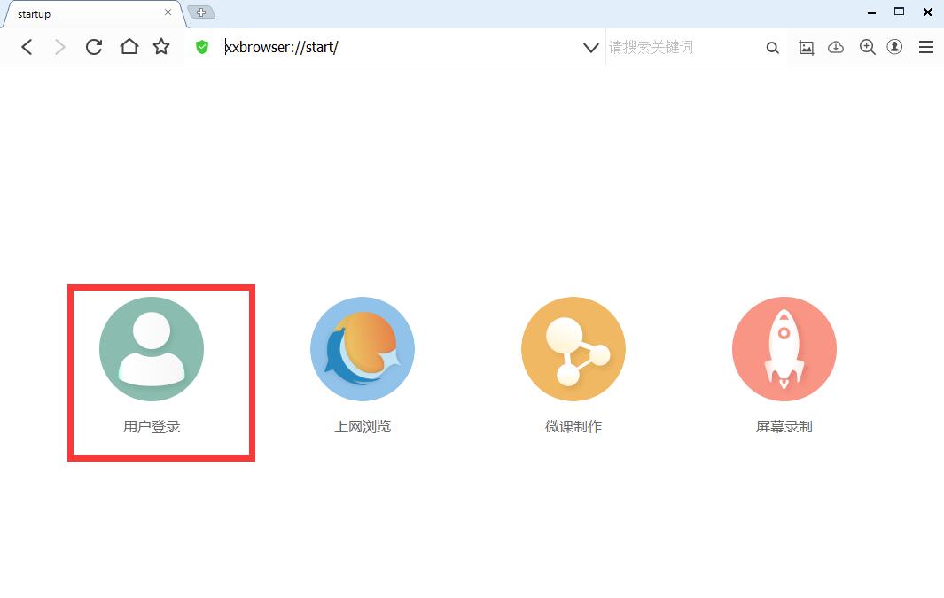The width and height of the screenshot is (944, 598).
Task: Select the startup tab
Action: (80, 14)
